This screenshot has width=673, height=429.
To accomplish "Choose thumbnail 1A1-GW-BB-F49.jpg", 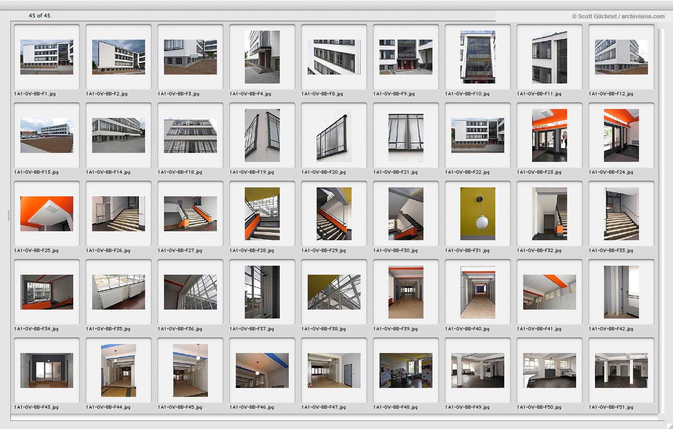I will [478, 370].
